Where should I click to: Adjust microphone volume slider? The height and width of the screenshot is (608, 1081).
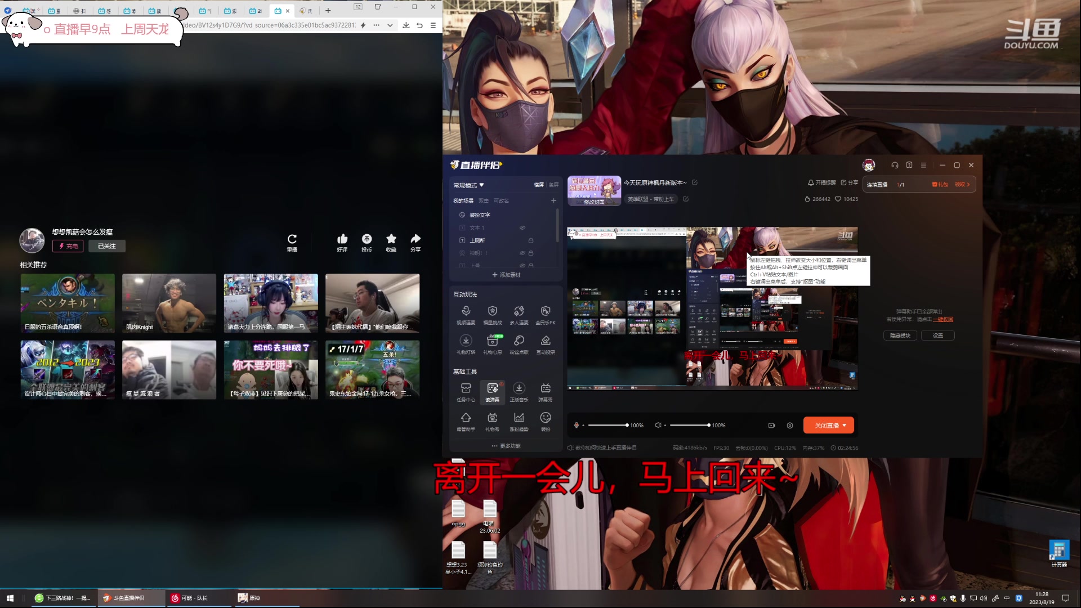608,426
